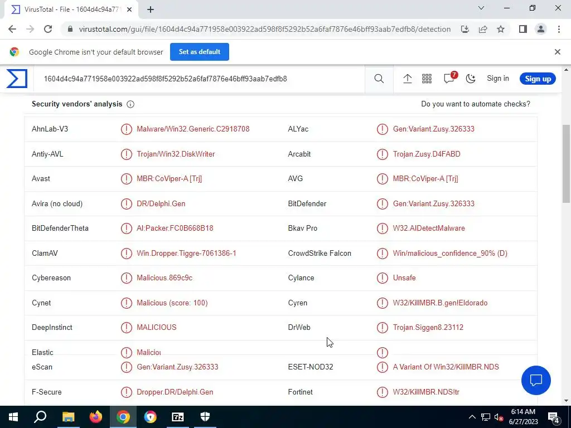Dismiss the default browser notification bar
Viewport: 571px width, 428px height.
tap(558, 52)
